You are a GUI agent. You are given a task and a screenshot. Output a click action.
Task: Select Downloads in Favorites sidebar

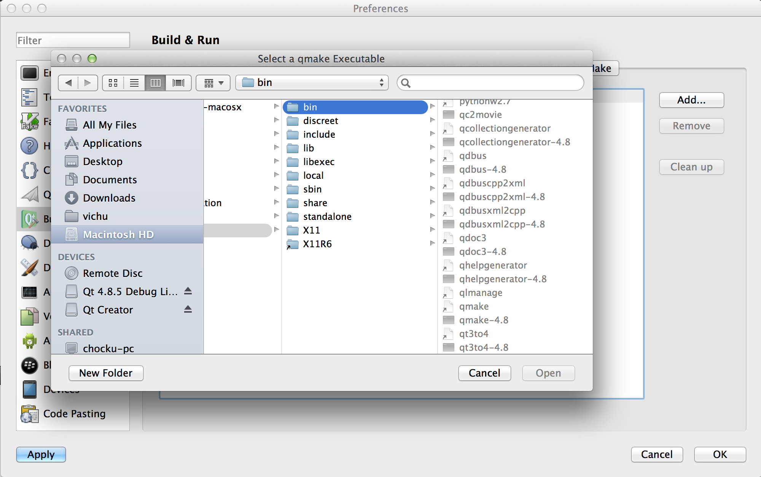[109, 198]
